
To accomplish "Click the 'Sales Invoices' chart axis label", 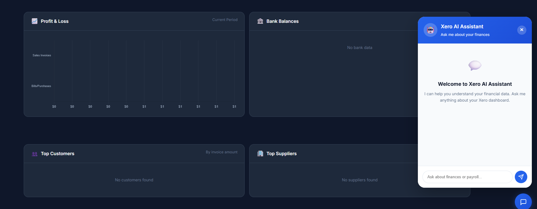I will coord(42,55).
